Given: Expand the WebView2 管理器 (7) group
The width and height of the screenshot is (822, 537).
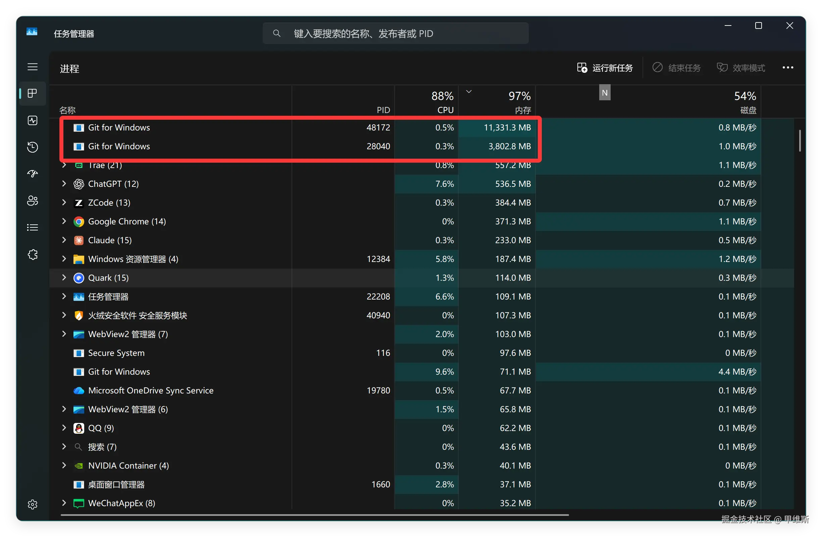Looking at the screenshot, I should 64,334.
